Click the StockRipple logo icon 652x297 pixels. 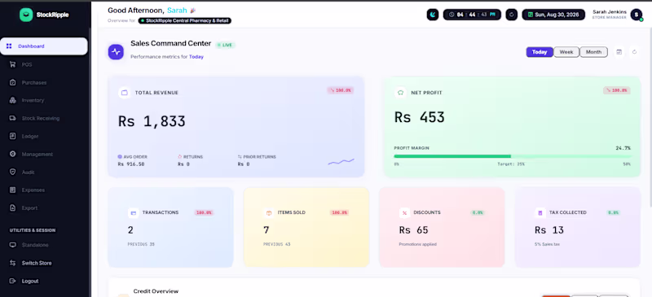tap(26, 15)
